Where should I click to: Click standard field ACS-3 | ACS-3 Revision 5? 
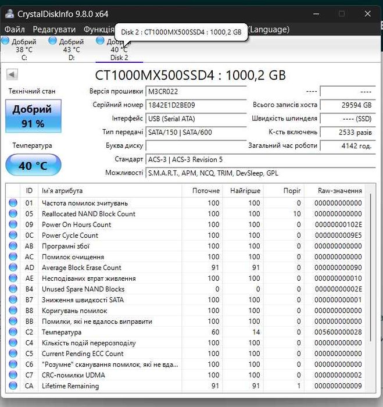pos(260,159)
